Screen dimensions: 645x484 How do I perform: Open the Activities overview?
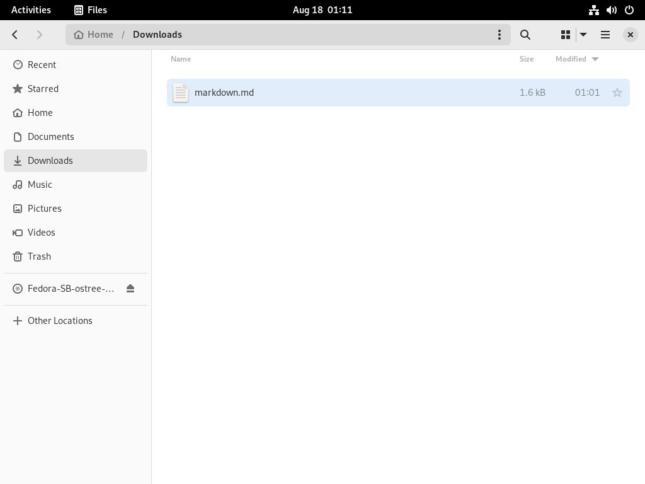(x=31, y=10)
